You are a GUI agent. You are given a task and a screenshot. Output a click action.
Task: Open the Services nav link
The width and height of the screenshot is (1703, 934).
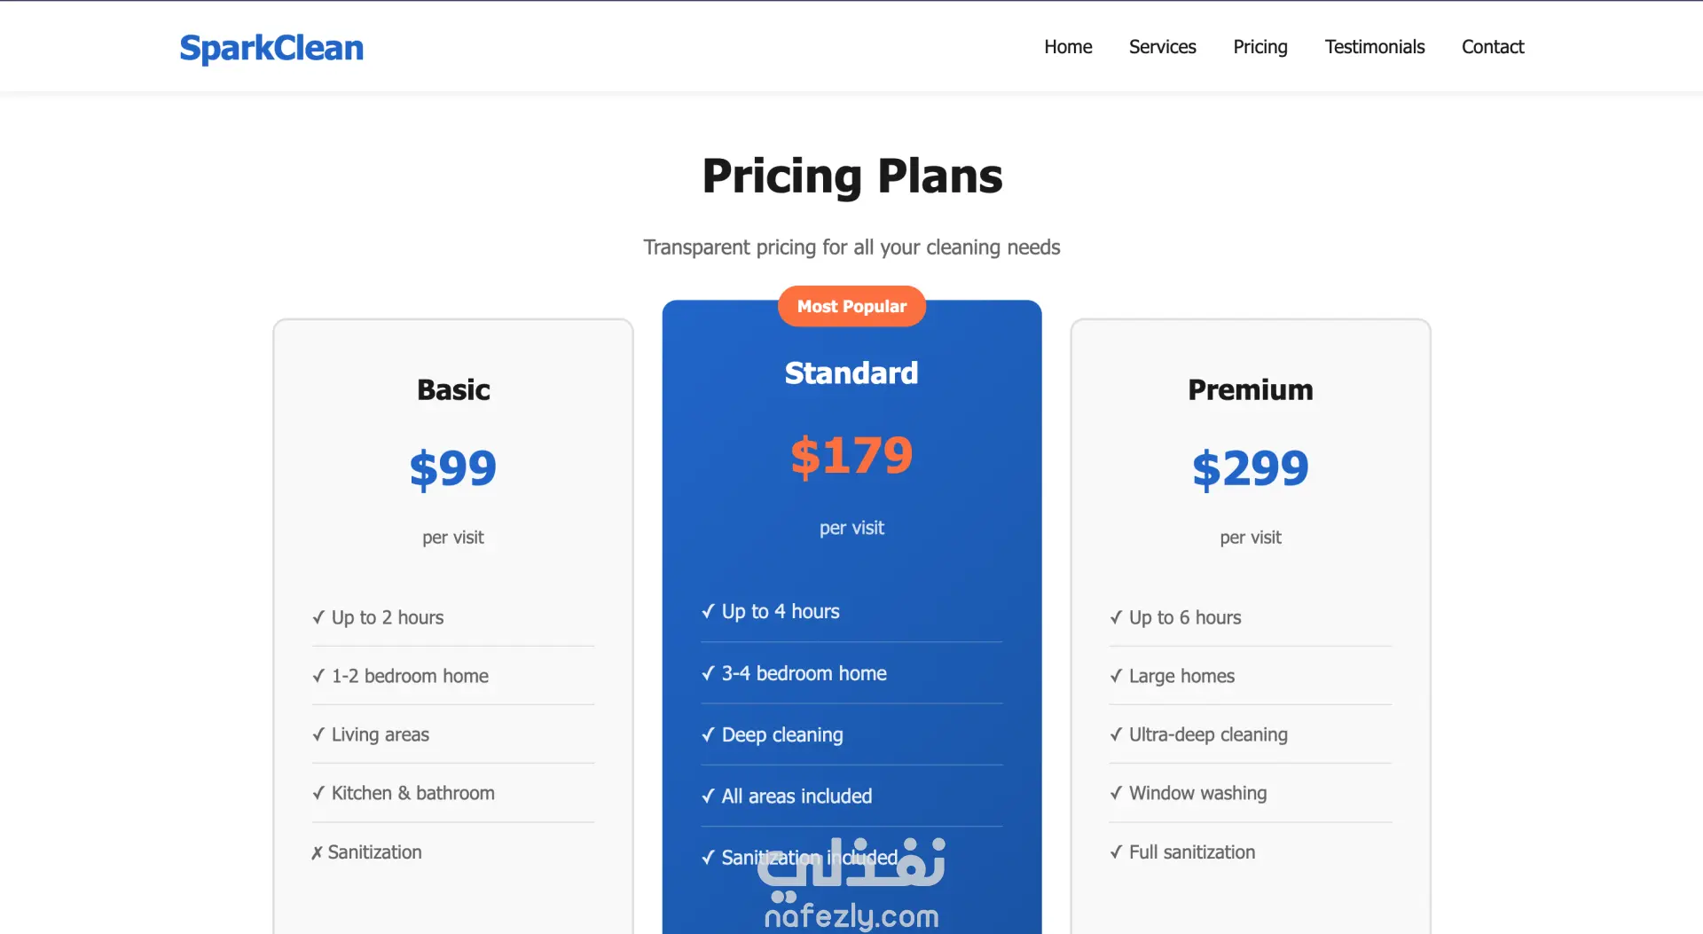point(1162,47)
